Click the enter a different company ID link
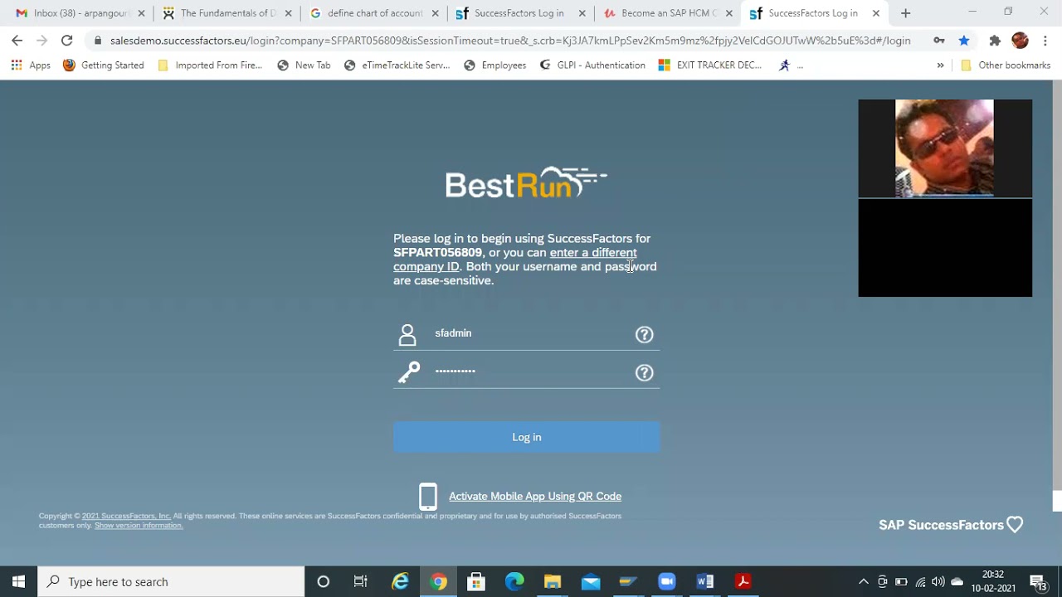This screenshot has width=1062, height=597. (514, 260)
